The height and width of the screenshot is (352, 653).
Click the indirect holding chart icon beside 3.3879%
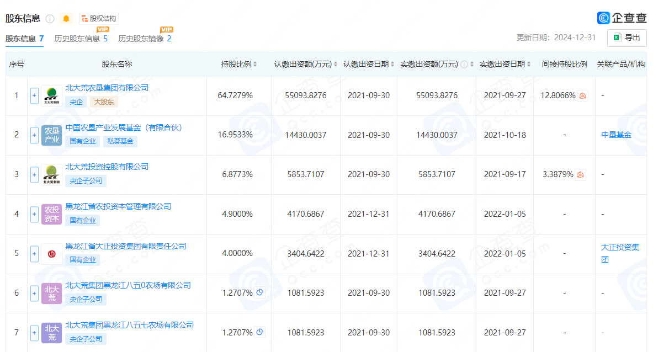(x=580, y=175)
